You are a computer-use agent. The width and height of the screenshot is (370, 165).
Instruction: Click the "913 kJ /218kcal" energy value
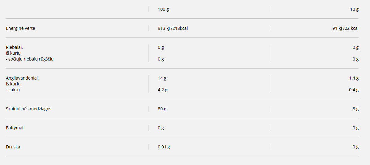[x=173, y=28]
